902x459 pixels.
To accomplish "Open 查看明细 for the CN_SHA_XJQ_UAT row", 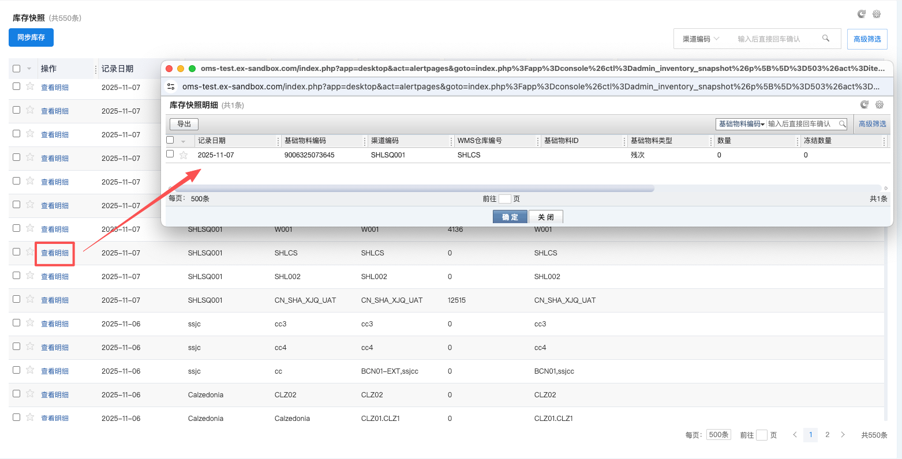I will [x=55, y=300].
